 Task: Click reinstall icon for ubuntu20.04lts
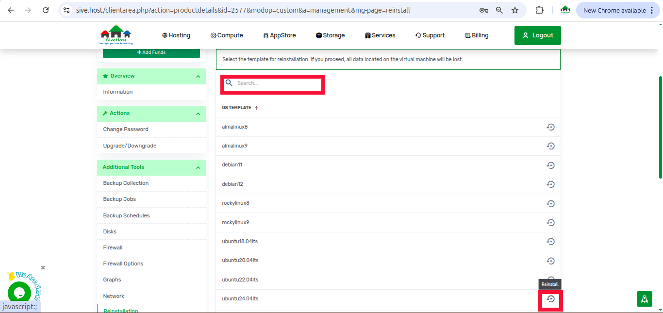[550, 261]
